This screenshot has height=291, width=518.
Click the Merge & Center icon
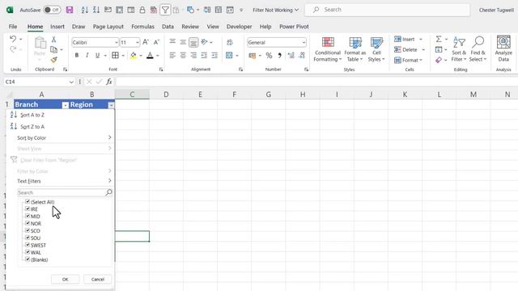[x=229, y=55]
